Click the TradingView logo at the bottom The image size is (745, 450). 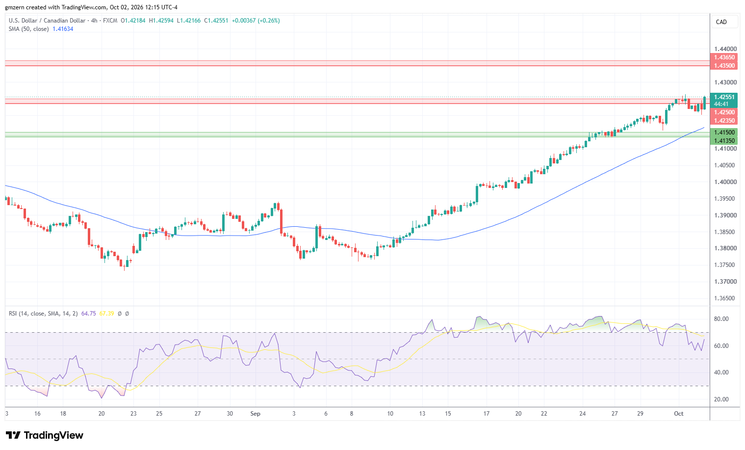[44, 435]
